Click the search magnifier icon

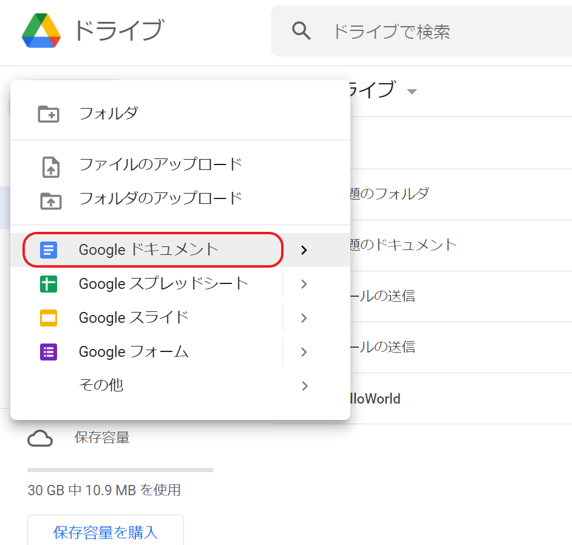click(301, 31)
